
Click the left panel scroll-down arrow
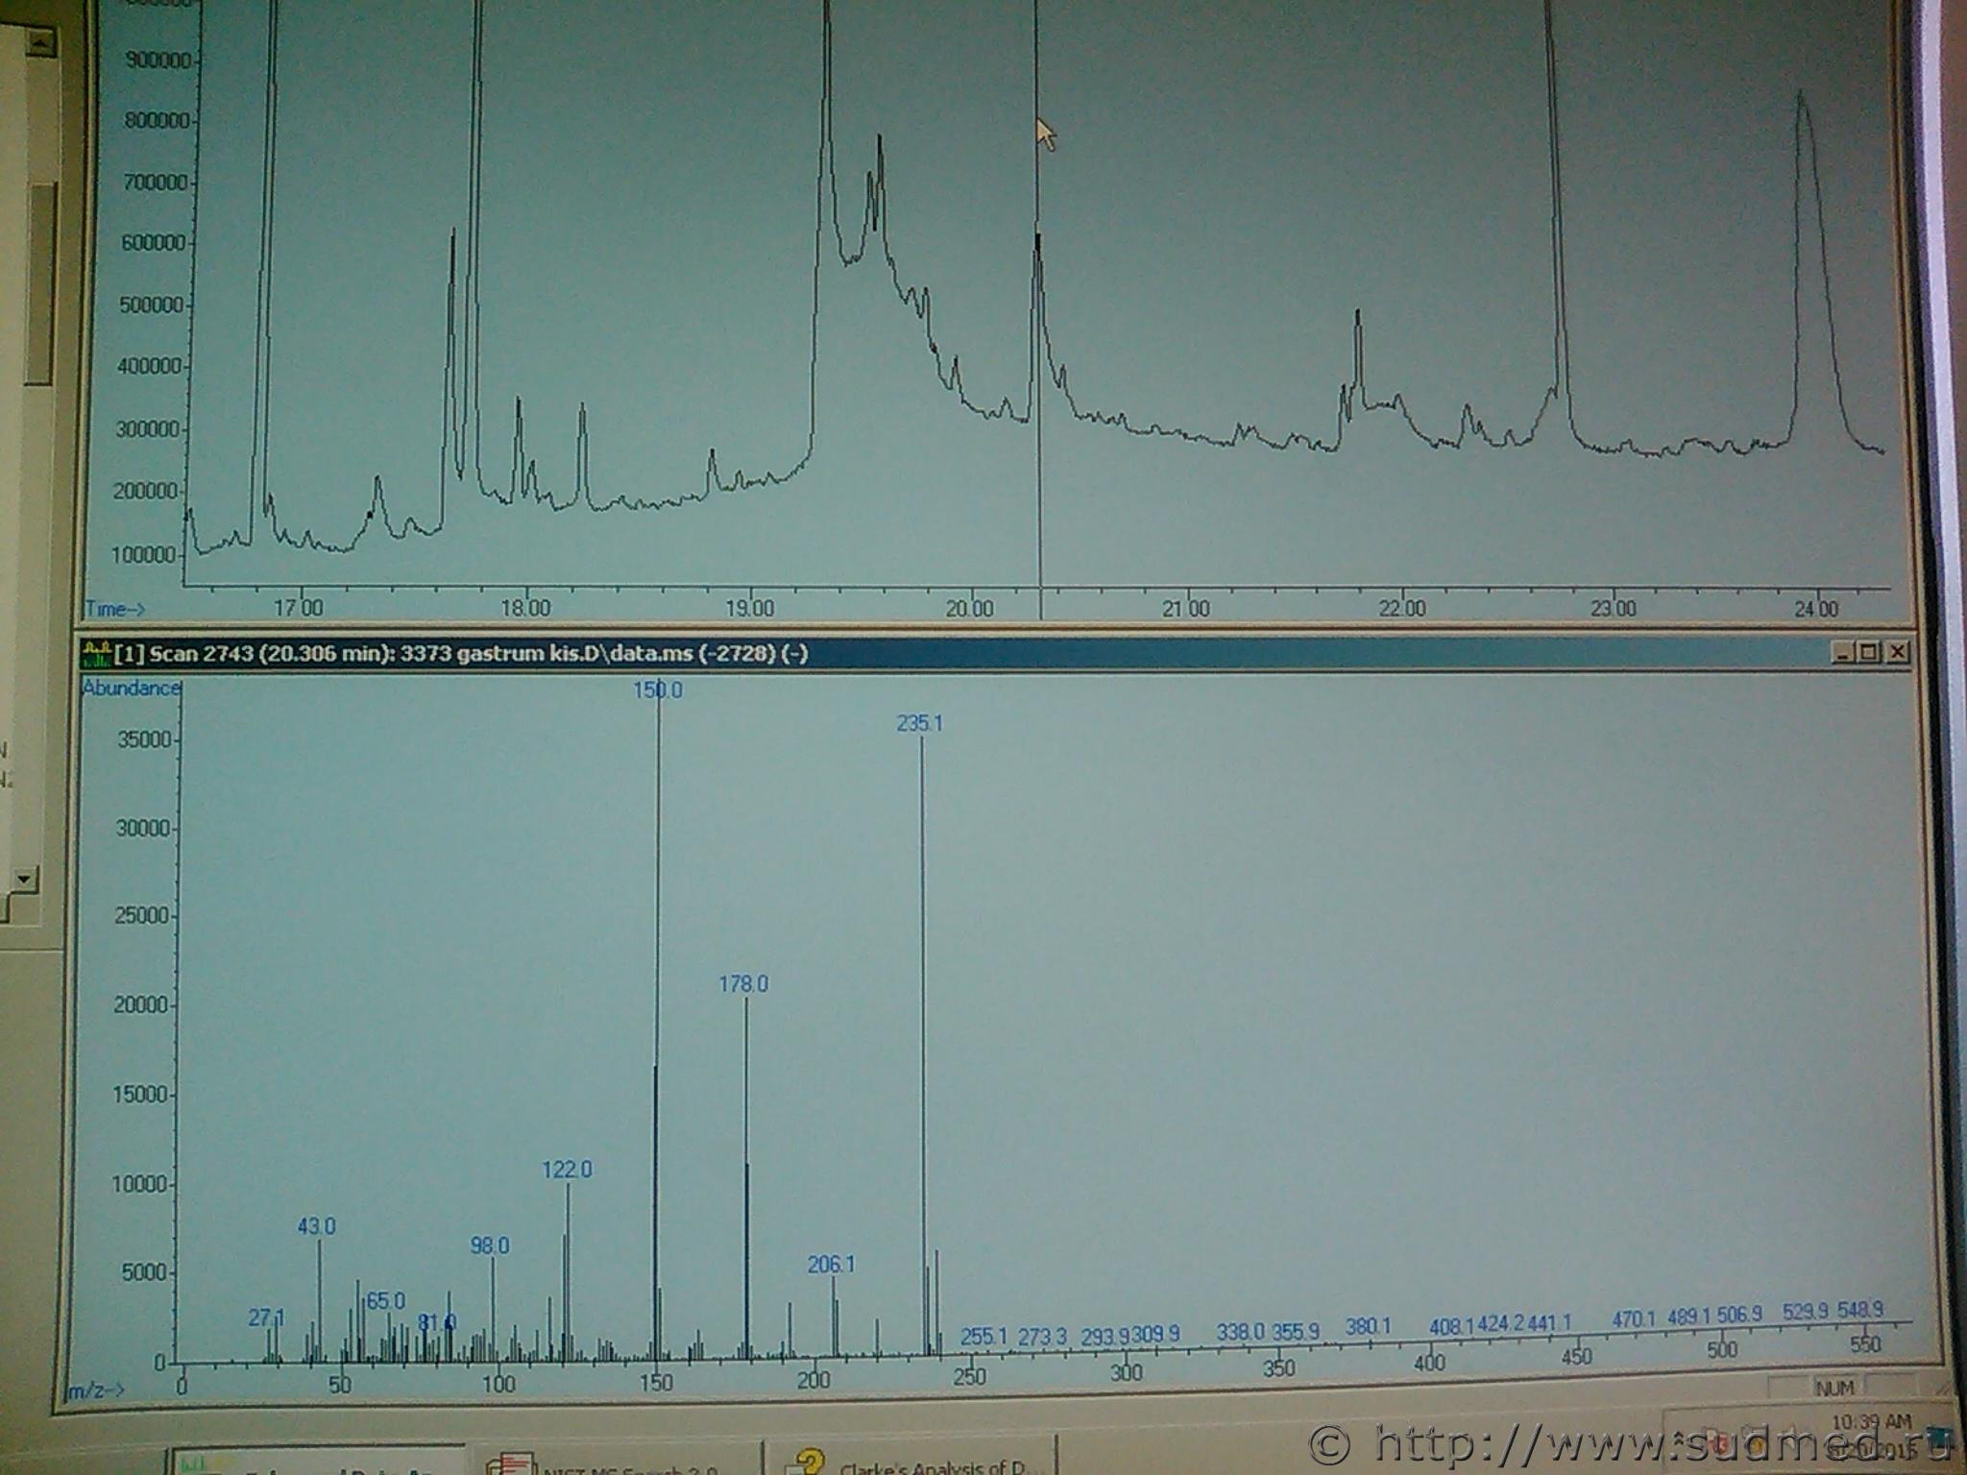point(25,878)
